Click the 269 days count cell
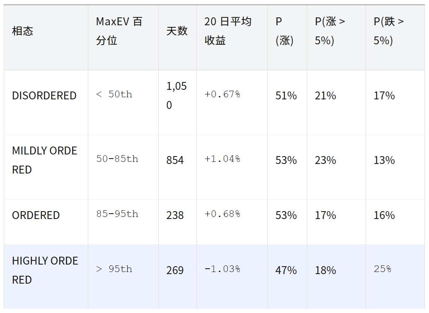 click(x=175, y=270)
